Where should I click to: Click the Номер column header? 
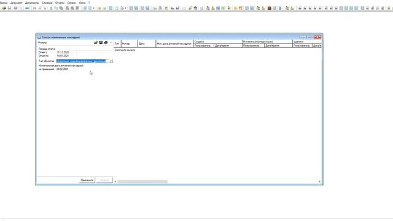click(x=130, y=44)
